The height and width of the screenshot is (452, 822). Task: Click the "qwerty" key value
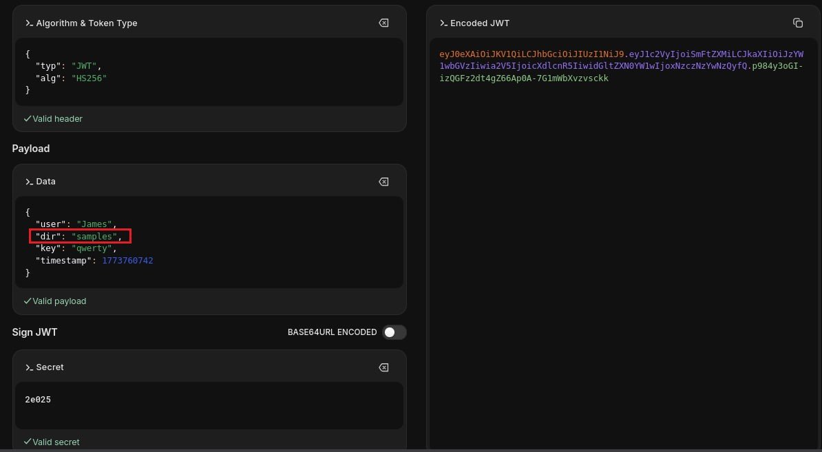coord(91,248)
